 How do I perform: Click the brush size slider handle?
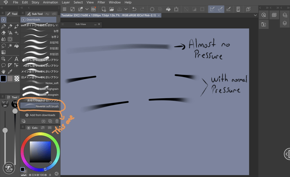(5, 131)
